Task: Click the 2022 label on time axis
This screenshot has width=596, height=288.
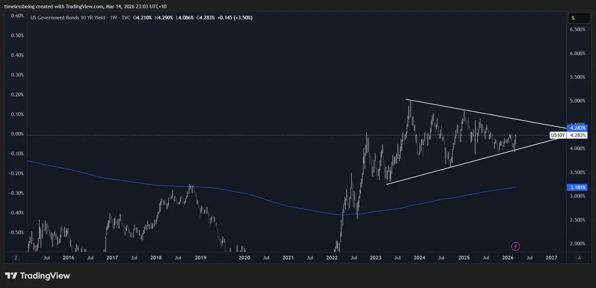Action: tap(332, 258)
